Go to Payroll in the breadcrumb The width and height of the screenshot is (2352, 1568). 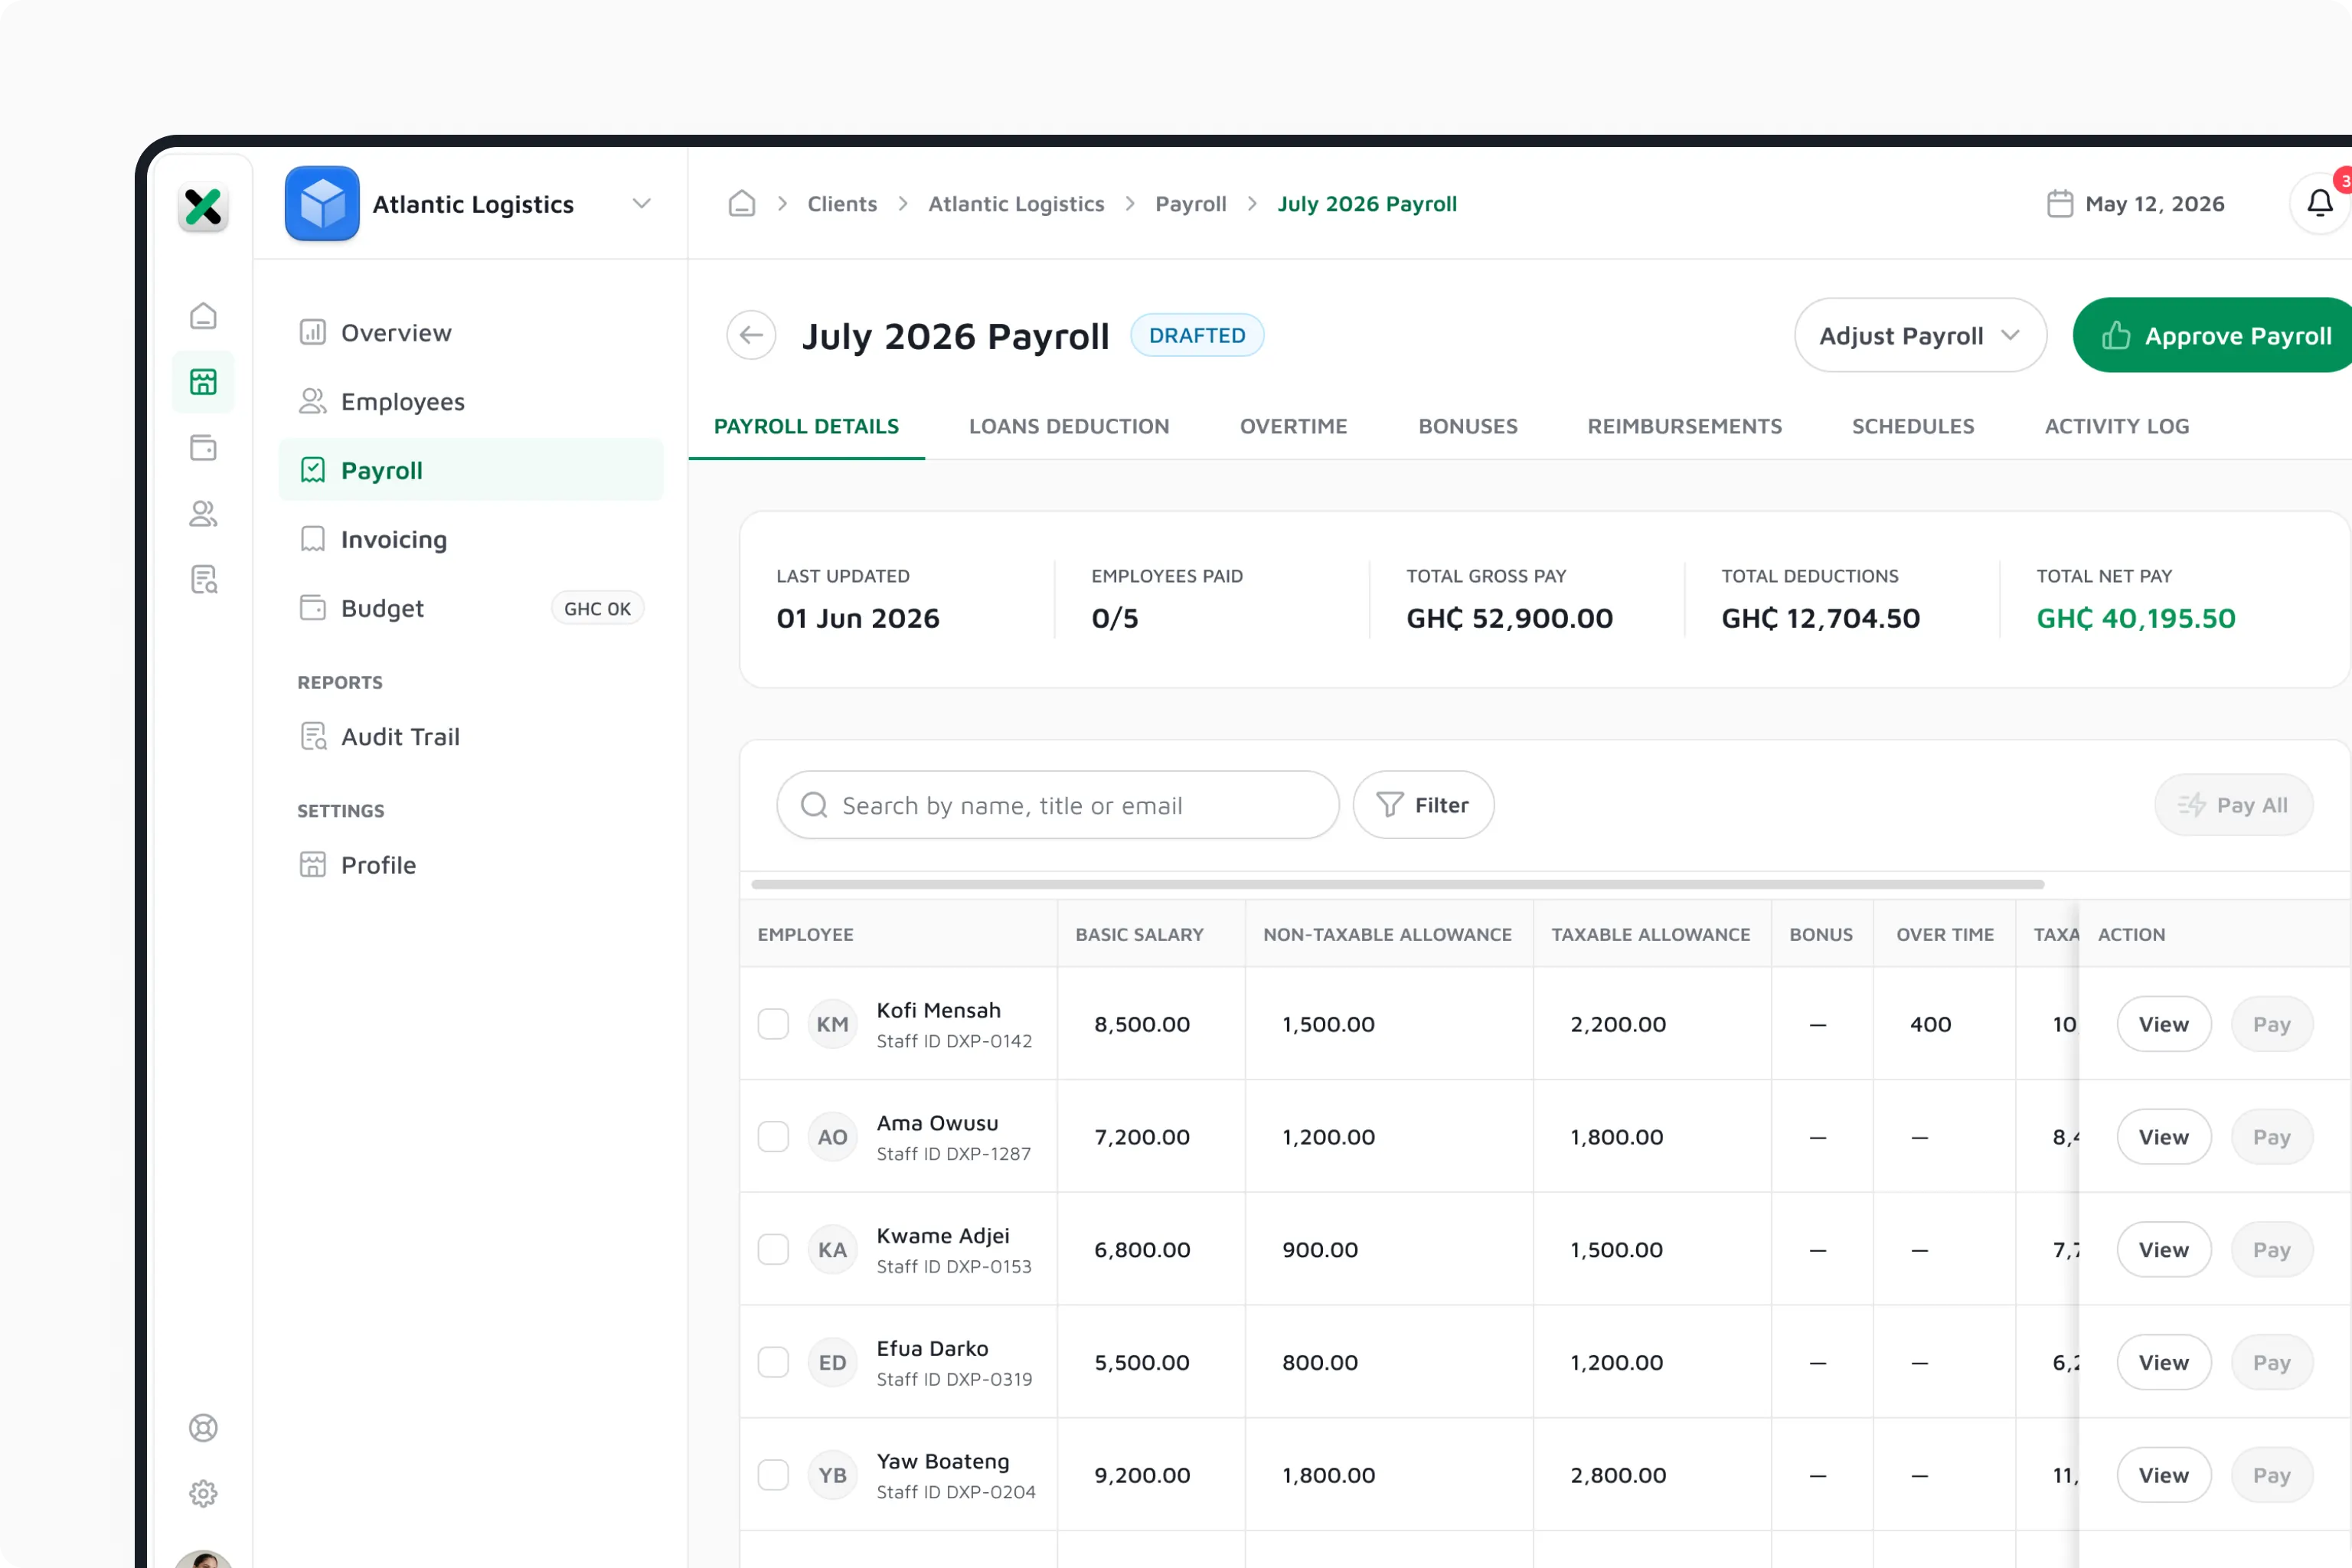pyautogui.click(x=1190, y=204)
